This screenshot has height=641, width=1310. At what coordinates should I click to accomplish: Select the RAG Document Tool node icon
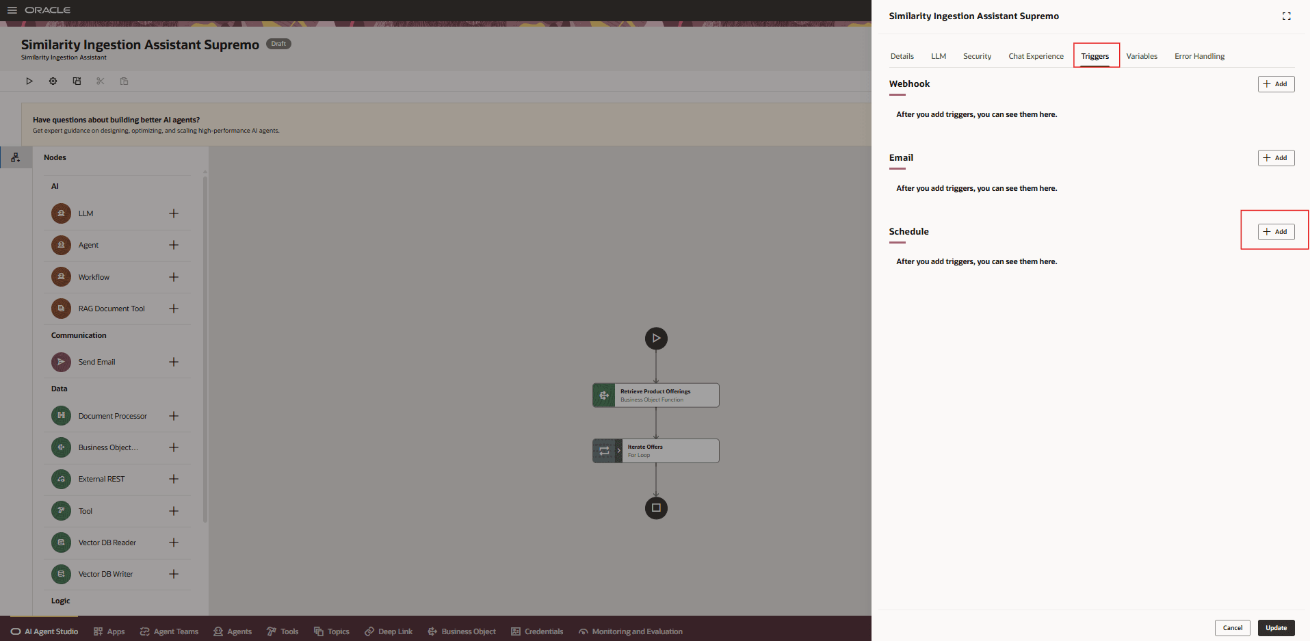(x=61, y=308)
